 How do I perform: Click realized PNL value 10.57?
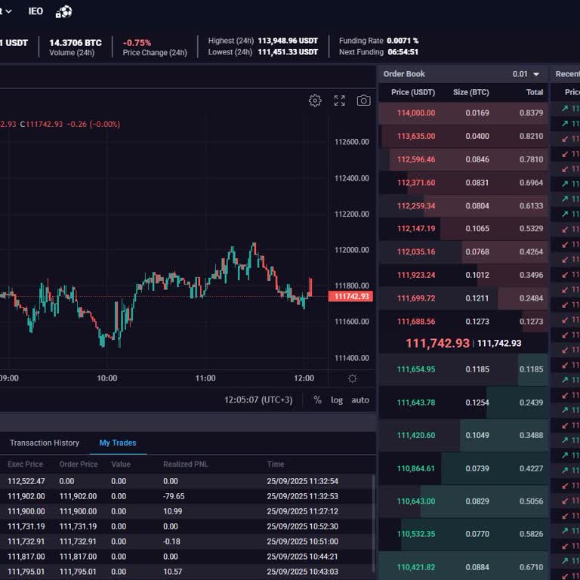173,572
